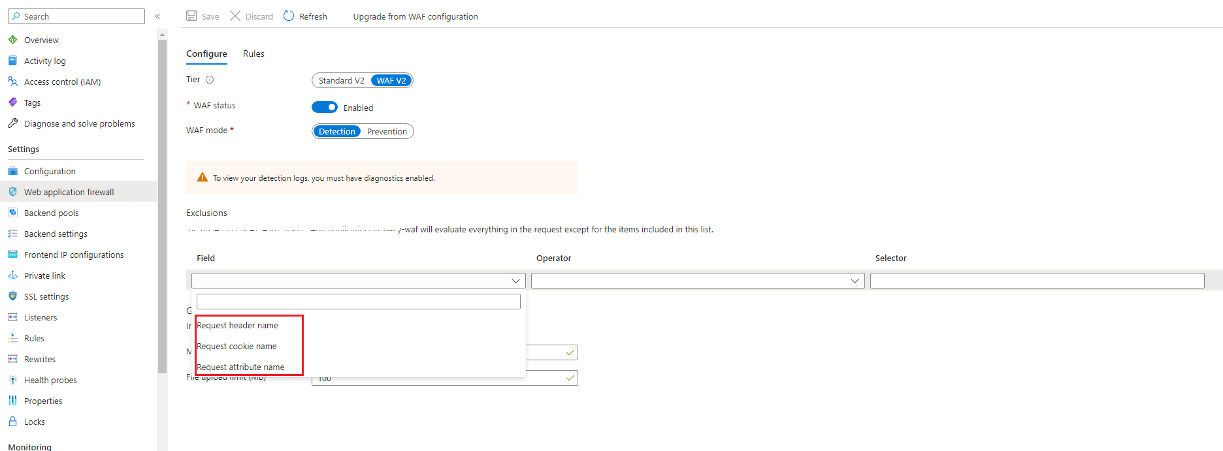Click the Backend settings list icon
1223x451 pixels.
click(12, 234)
